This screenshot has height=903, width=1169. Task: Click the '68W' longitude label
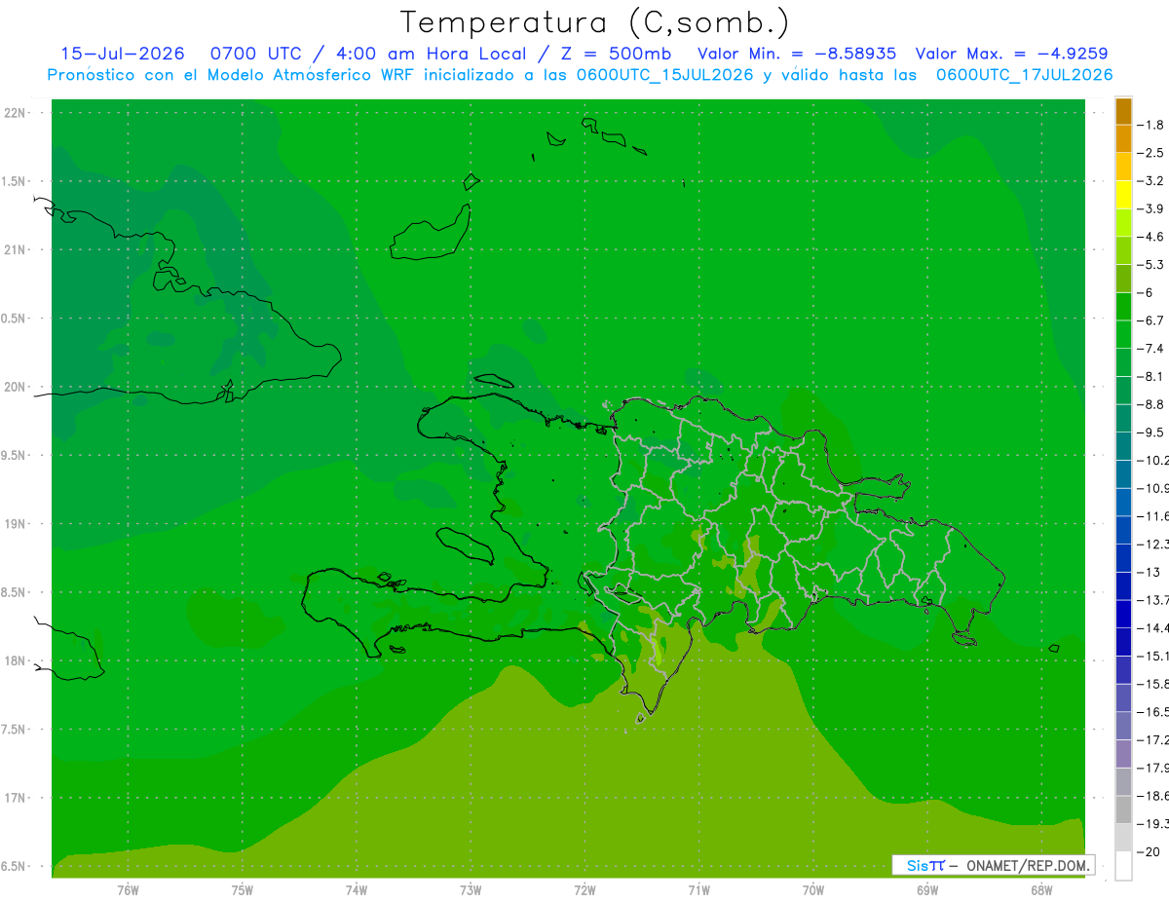1041,889
